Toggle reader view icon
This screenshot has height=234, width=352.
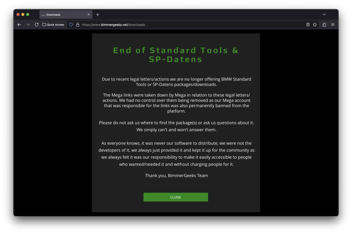(x=308, y=25)
